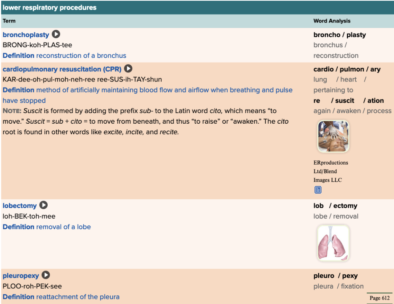Click the 'lower respiratory procedures' table header
This screenshot has width=394, height=304.
click(x=50, y=7)
